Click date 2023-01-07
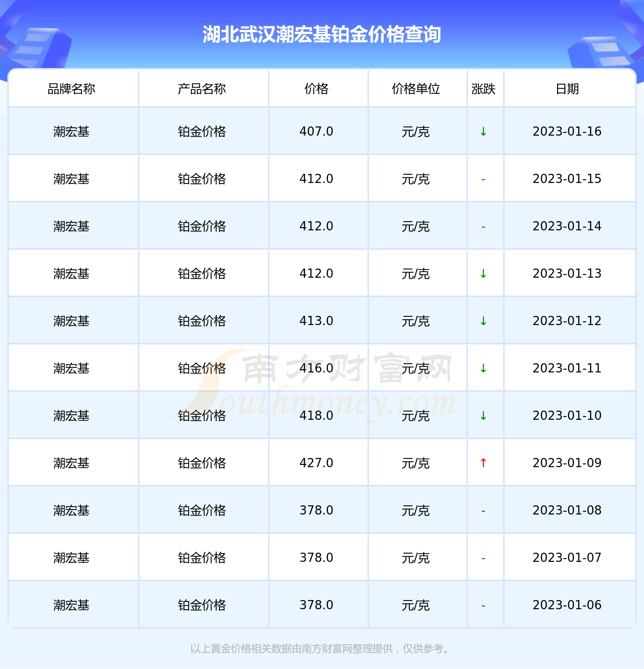 click(x=567, y=558)
